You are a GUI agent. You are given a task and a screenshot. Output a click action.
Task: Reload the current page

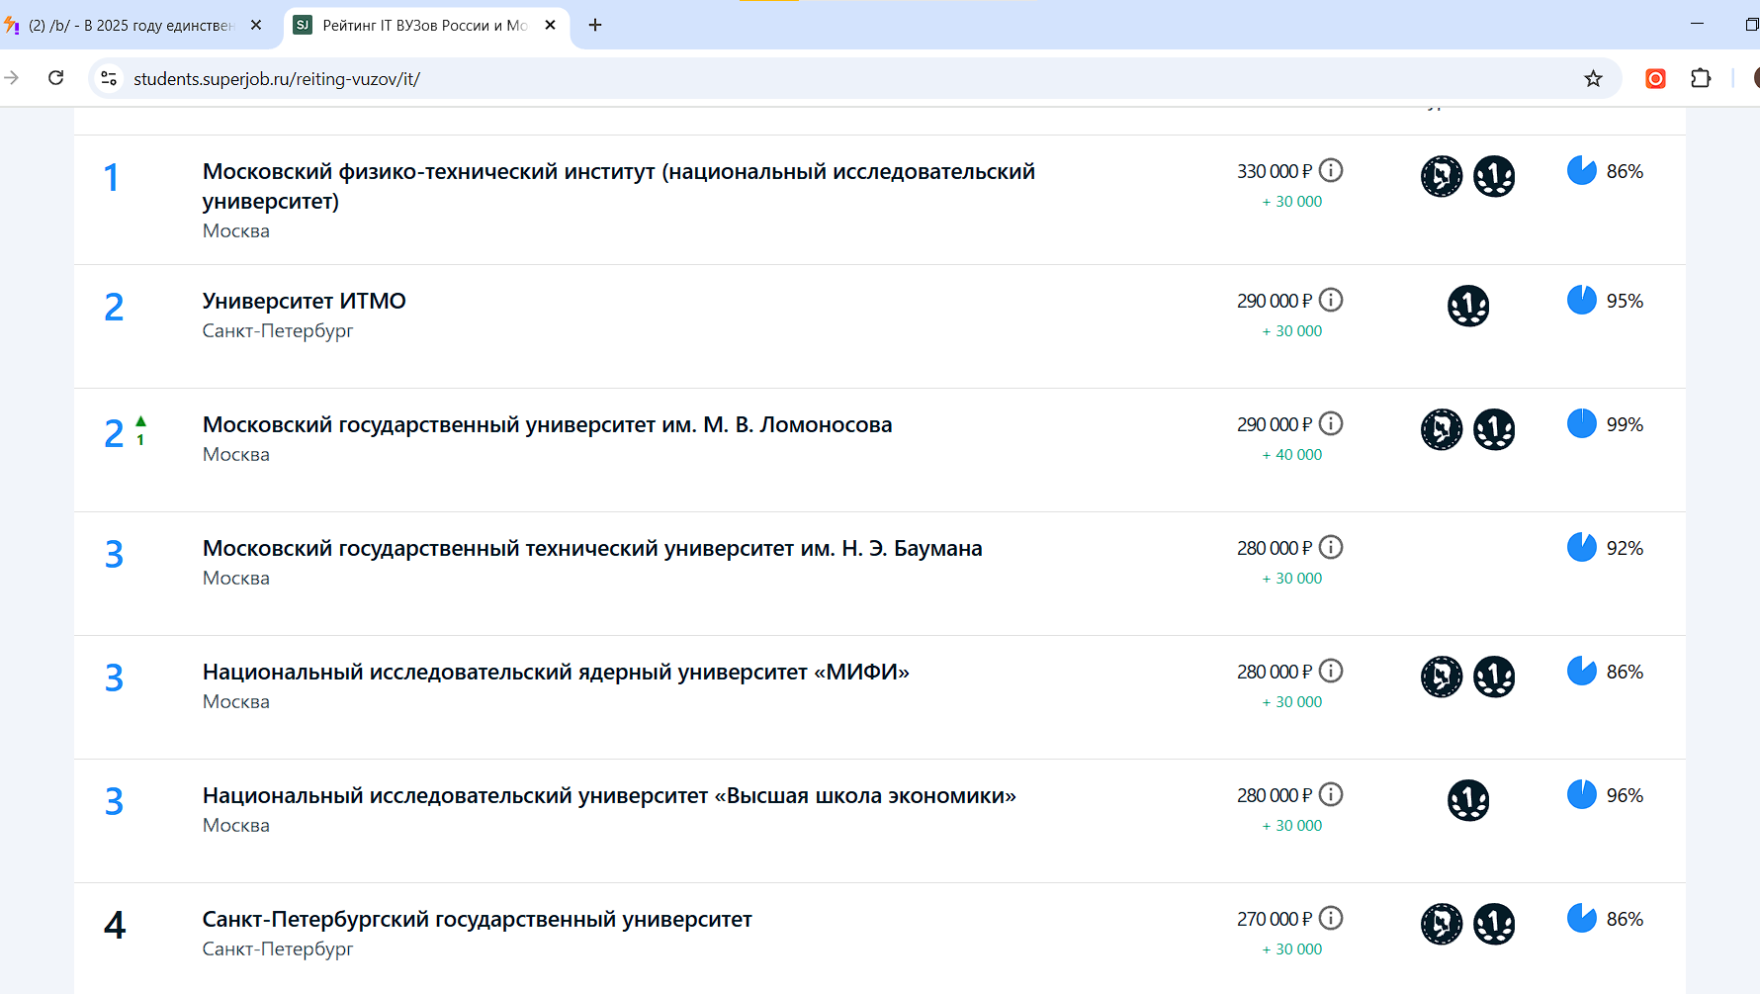[x=56, y=78]
